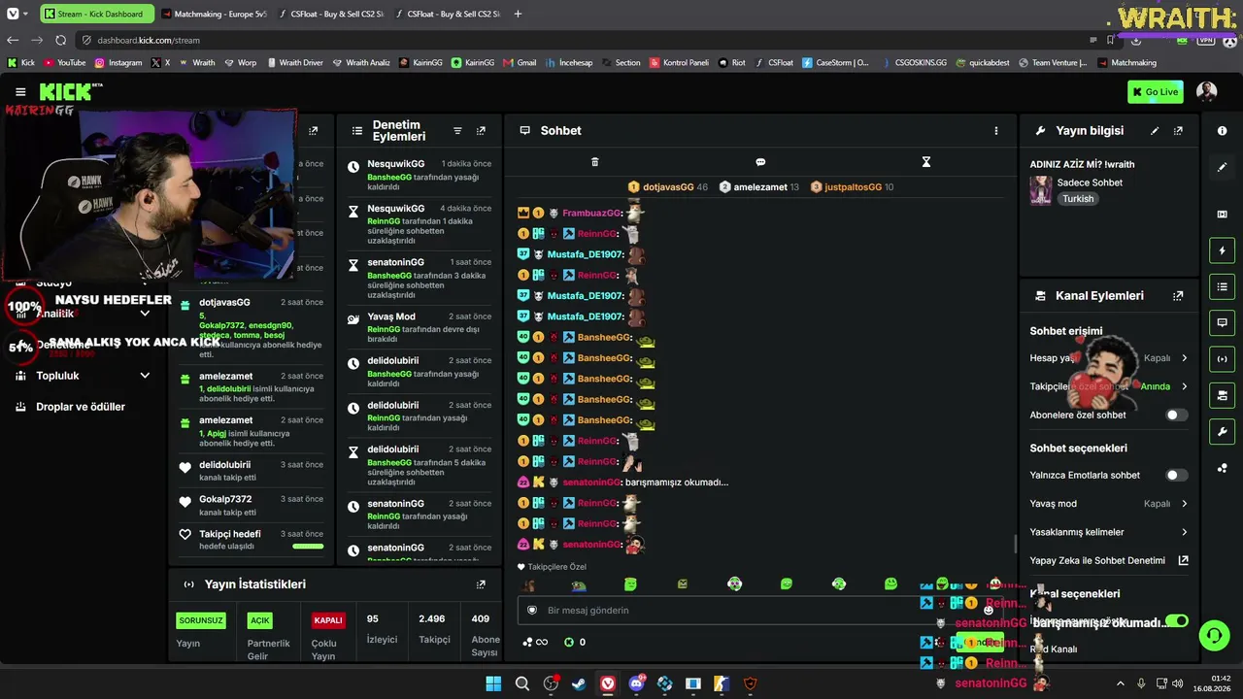This screenshot has width=1243, height=699.
Task: Open the Instagram bookmark
Action: [118, 62]
